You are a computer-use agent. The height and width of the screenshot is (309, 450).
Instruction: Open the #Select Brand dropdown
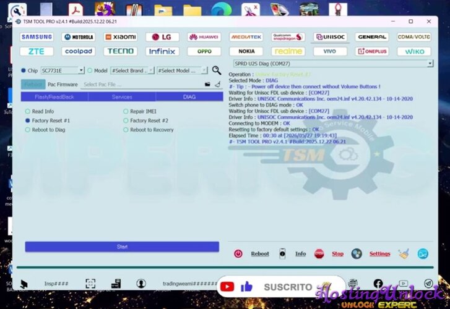tap(132, 70)
